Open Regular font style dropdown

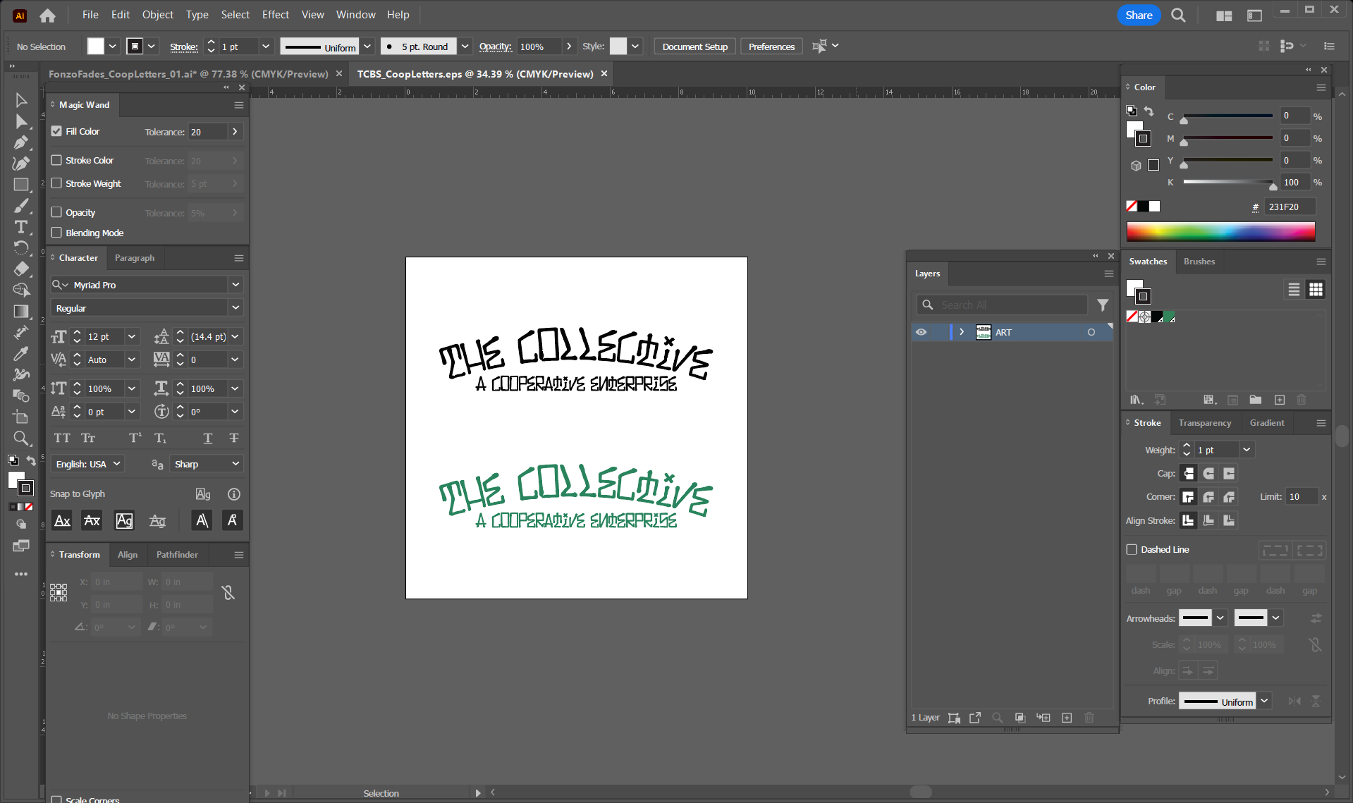[x=235, y=308]
